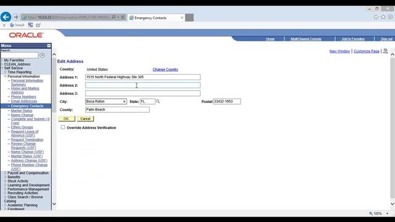The image size is (395, 222).
Task: Minimize the Menu pagelet
Action: pos(49,46)
